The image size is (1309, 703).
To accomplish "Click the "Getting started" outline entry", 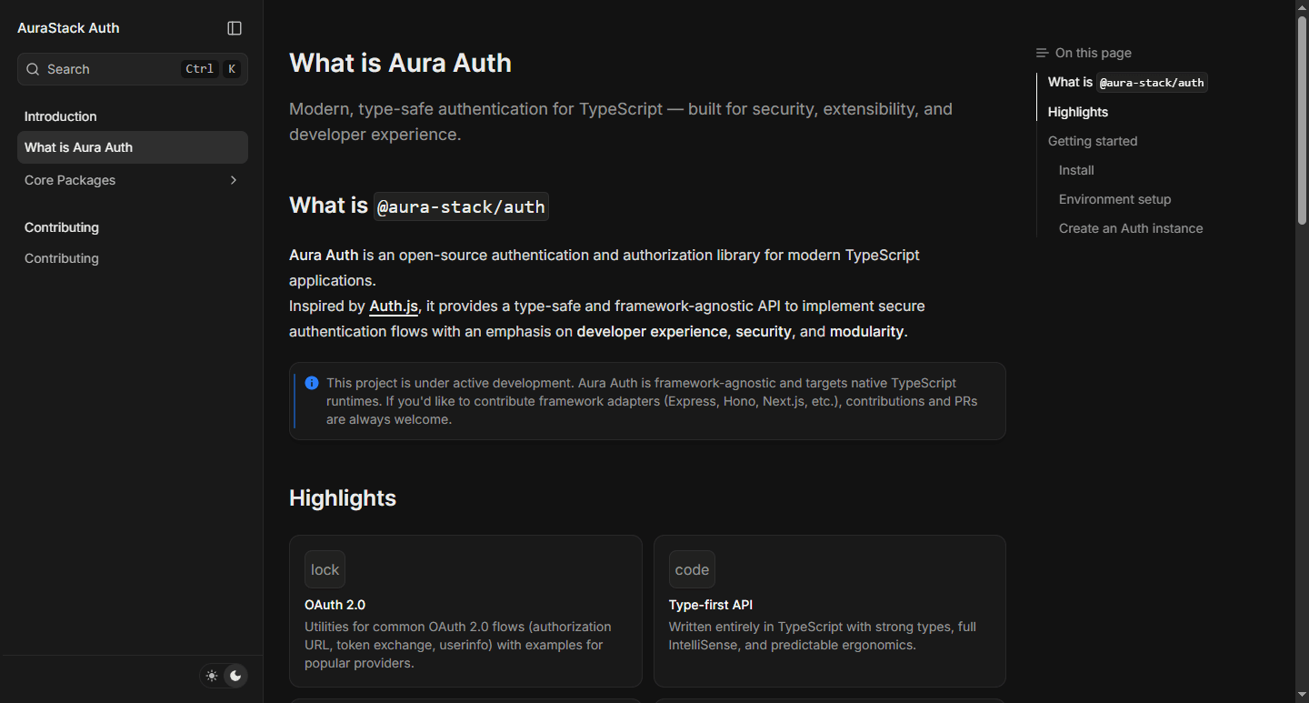I will [1092, 141].
